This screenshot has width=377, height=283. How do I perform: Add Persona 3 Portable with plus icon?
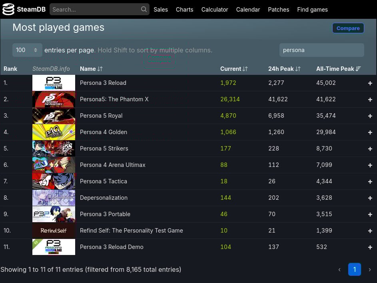click(x=370, y=214)
